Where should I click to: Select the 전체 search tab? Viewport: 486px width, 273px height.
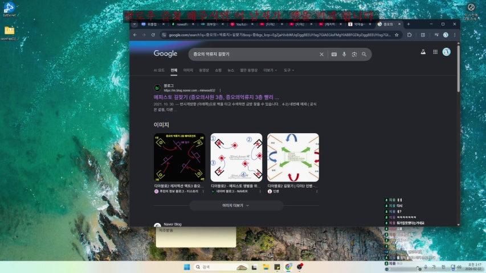point(174,71)
